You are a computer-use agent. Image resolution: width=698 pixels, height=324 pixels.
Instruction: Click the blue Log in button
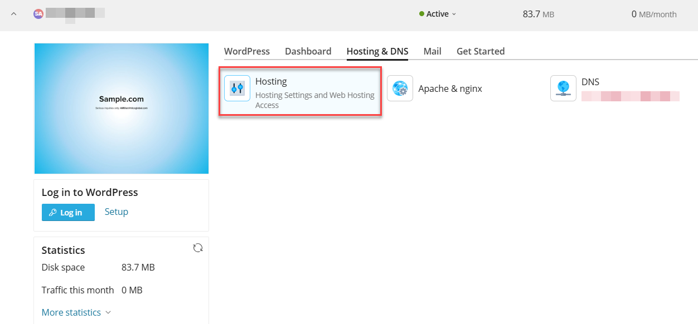[68, 213]
